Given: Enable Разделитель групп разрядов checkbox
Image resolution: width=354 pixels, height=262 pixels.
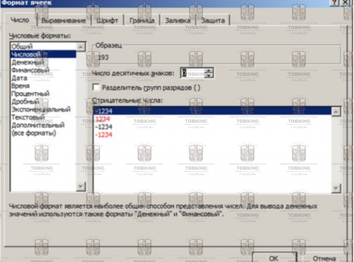Looking at the screenshot, I should (96, 87).
